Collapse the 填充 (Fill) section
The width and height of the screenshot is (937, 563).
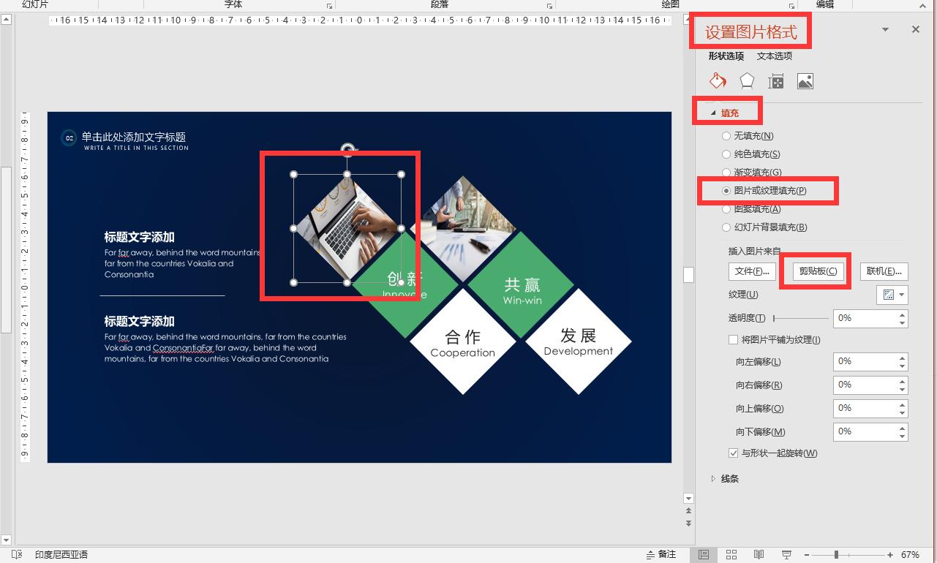click(712, 113)
